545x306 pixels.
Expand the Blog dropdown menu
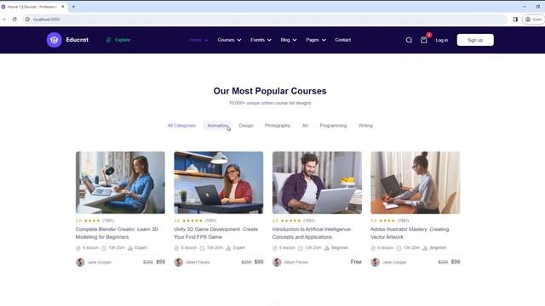[289, 40]
